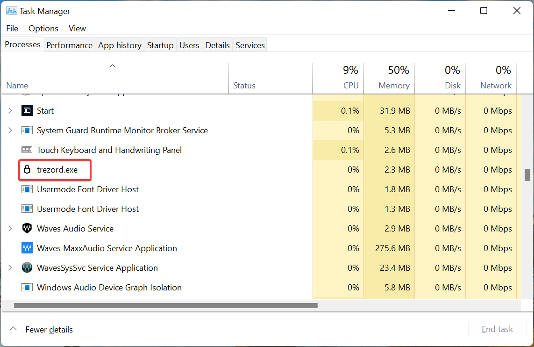
Task: Expand the Start process group
Action: pos(10,110)
